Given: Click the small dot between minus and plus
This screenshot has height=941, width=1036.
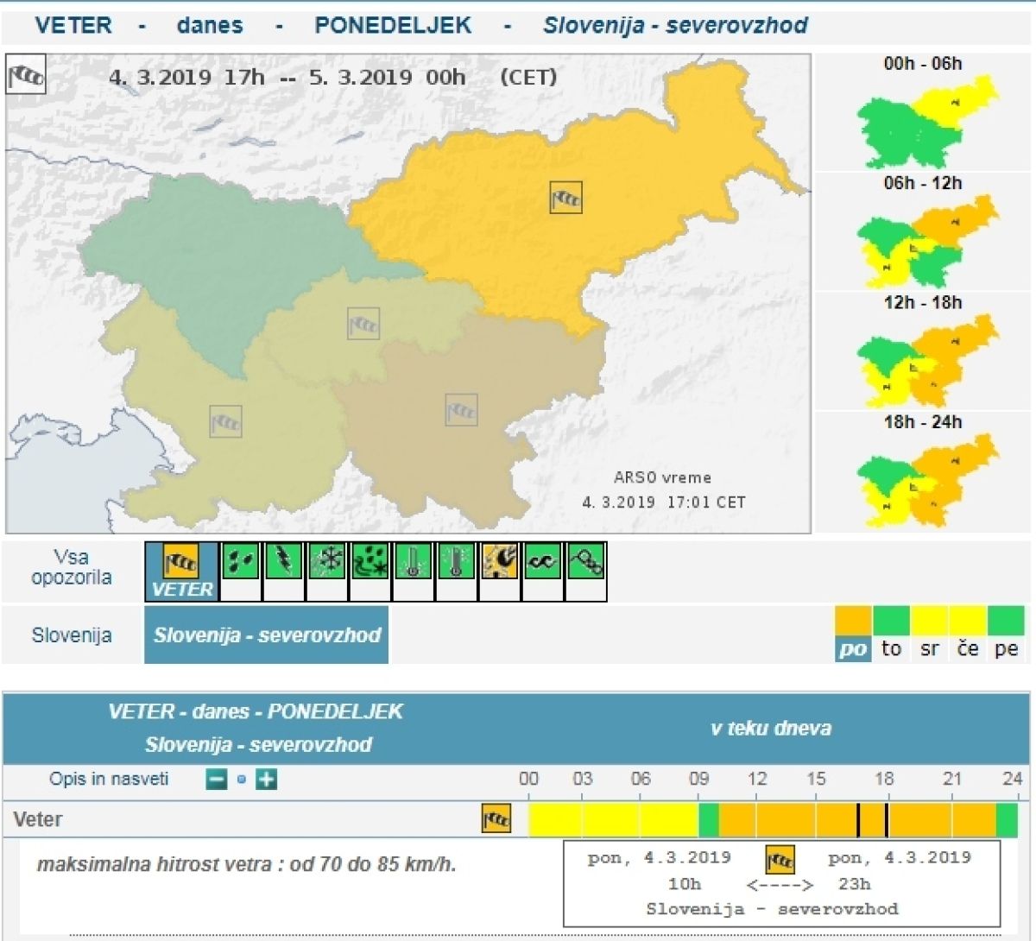Looking at the screenshot, I should [x=242, y=780].
